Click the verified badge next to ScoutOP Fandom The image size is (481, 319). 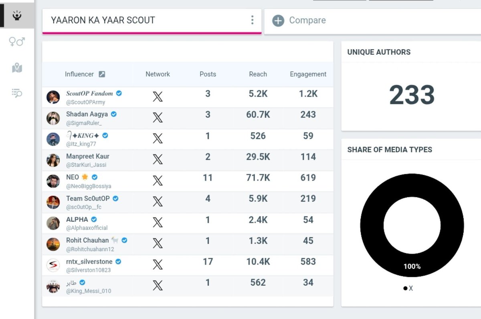point(119,93)
